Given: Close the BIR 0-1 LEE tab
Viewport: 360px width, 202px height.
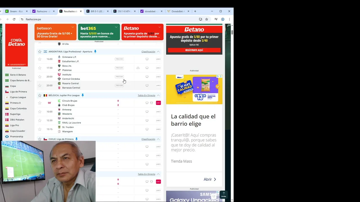Looking at the screenshot, I should [x=108, y=11].
